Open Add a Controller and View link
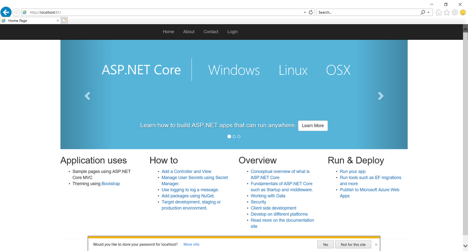Screen dimensions: 468x251 click(186, 171)
